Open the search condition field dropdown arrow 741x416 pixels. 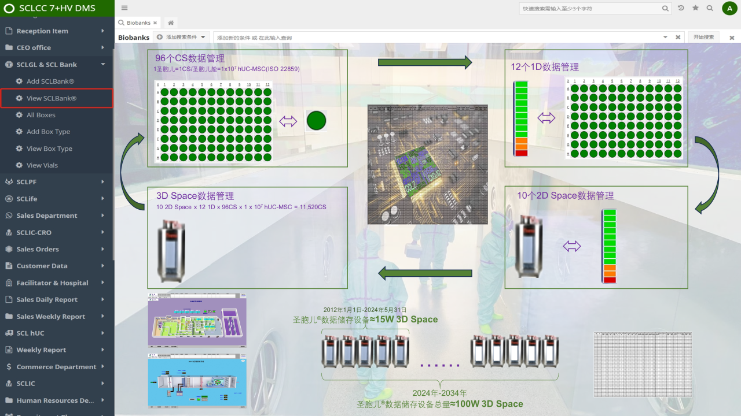(x=666, y=37)
